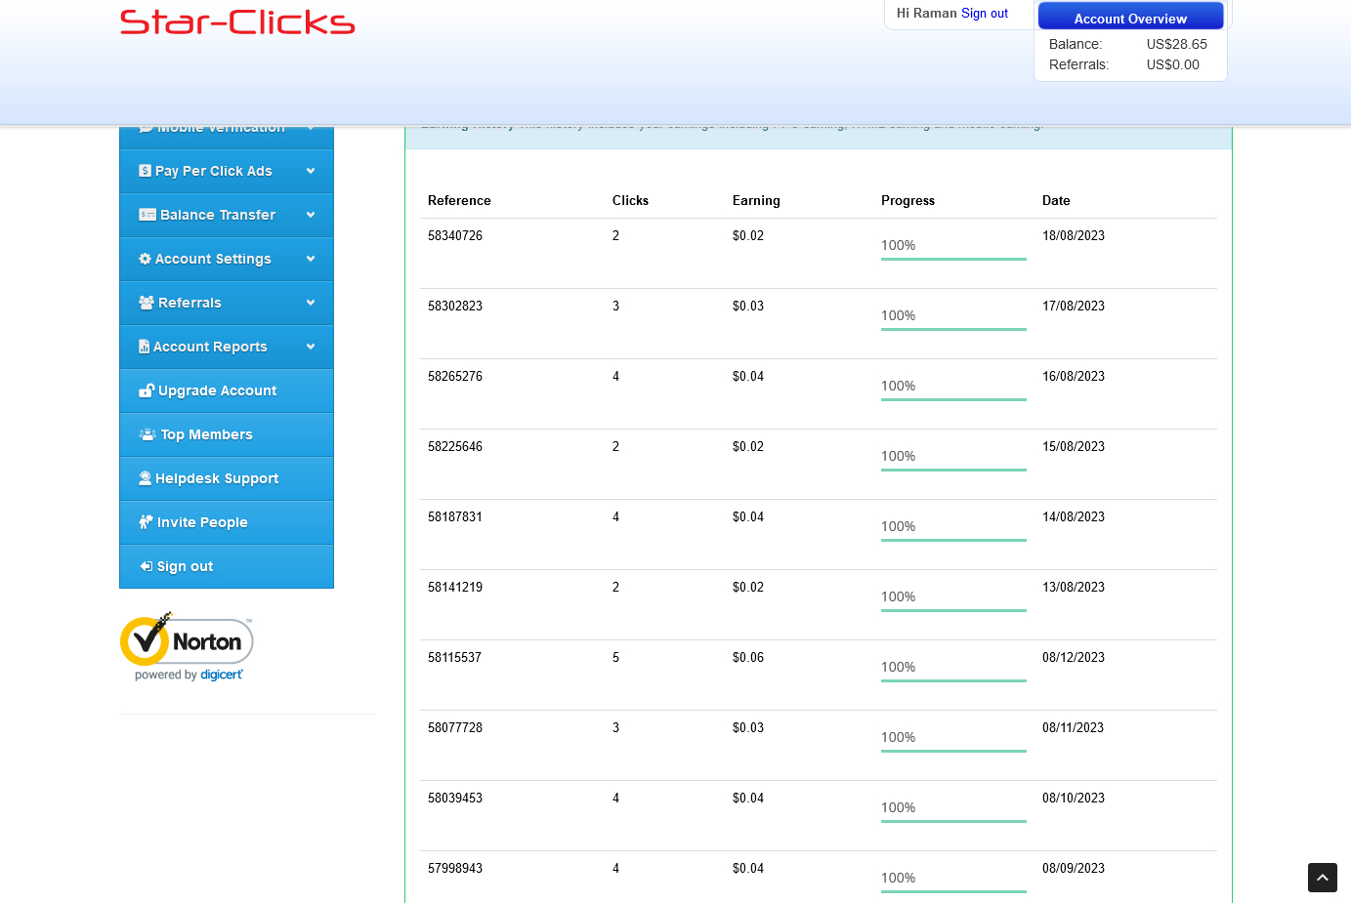Click the unlock icon beside Upgrade Account

click(x=147, y=390)
